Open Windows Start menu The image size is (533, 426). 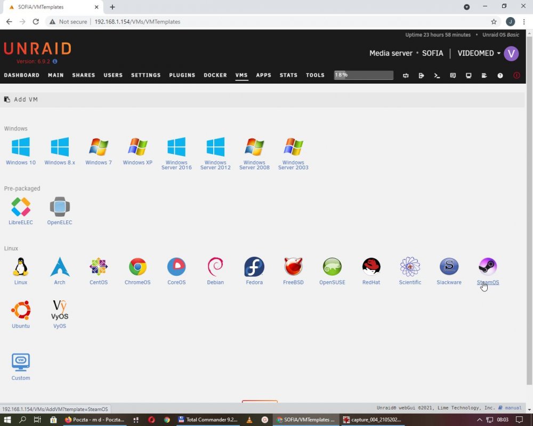point(7,420)
